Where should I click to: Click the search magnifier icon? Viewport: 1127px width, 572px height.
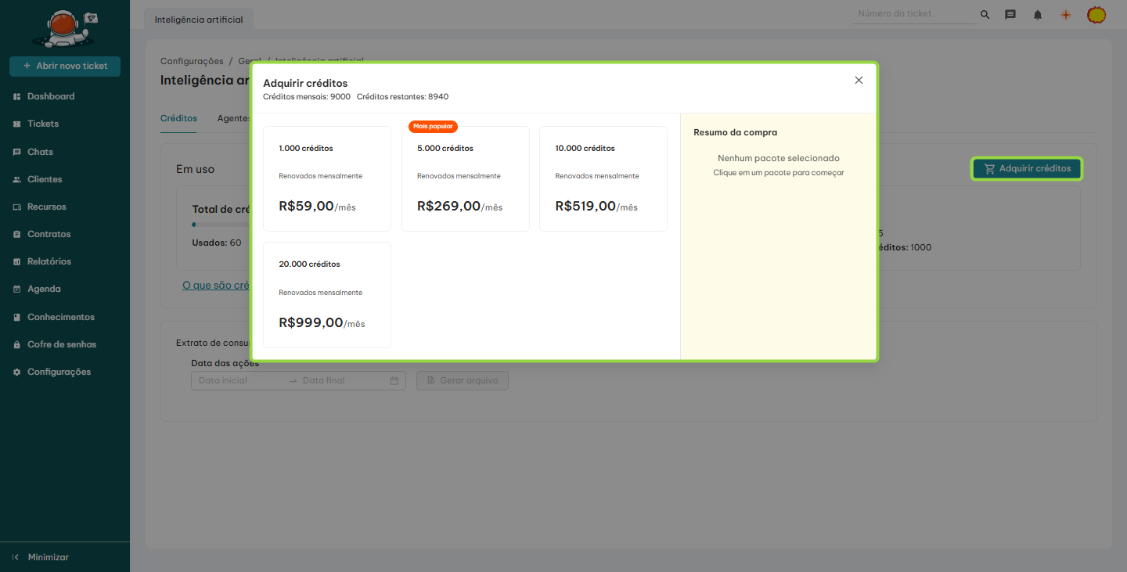click(x=985, y=15)
